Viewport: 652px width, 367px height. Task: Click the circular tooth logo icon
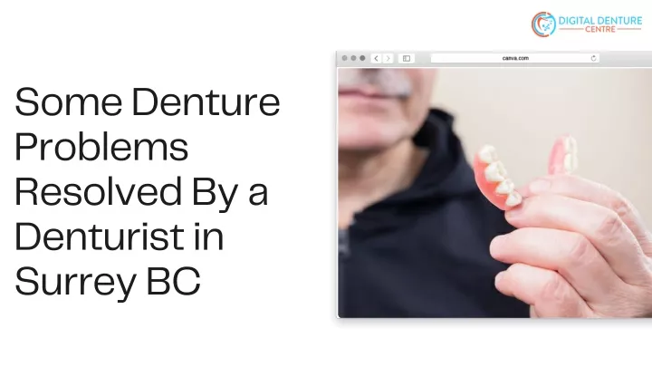(543, 24)
